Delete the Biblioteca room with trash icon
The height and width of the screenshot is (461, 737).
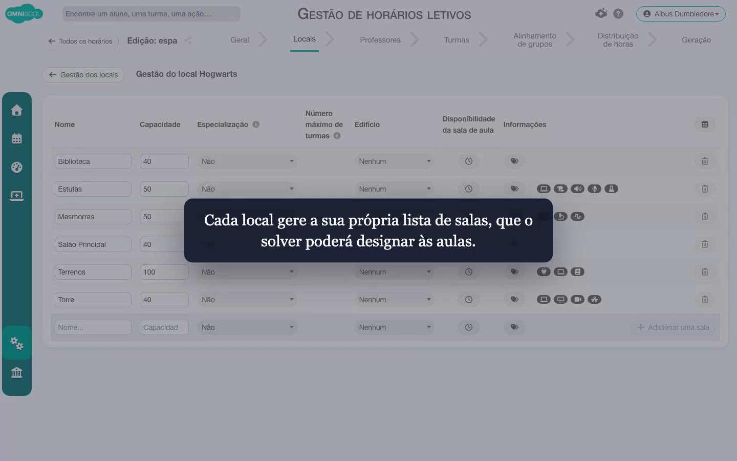point(705,161)
